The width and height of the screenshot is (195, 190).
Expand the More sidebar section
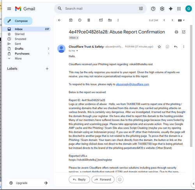click(x=26, y=59)
